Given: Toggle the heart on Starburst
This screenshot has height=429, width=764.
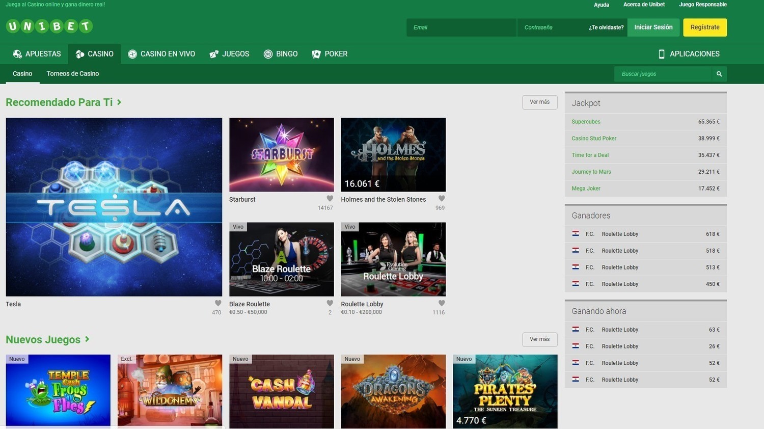Looking at the screenshot, I should 329,198.
